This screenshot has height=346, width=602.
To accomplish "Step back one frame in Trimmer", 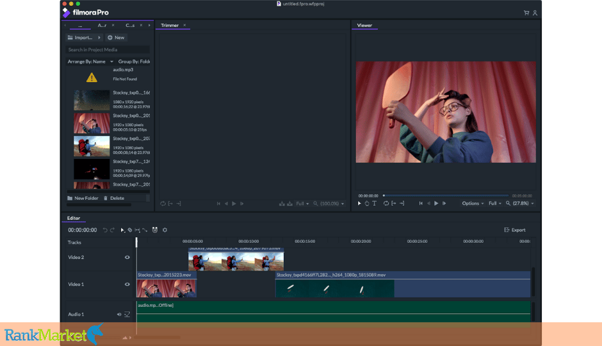I will coord(226,204).
